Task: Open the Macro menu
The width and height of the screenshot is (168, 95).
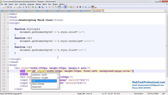Action: tap(45, 4)
